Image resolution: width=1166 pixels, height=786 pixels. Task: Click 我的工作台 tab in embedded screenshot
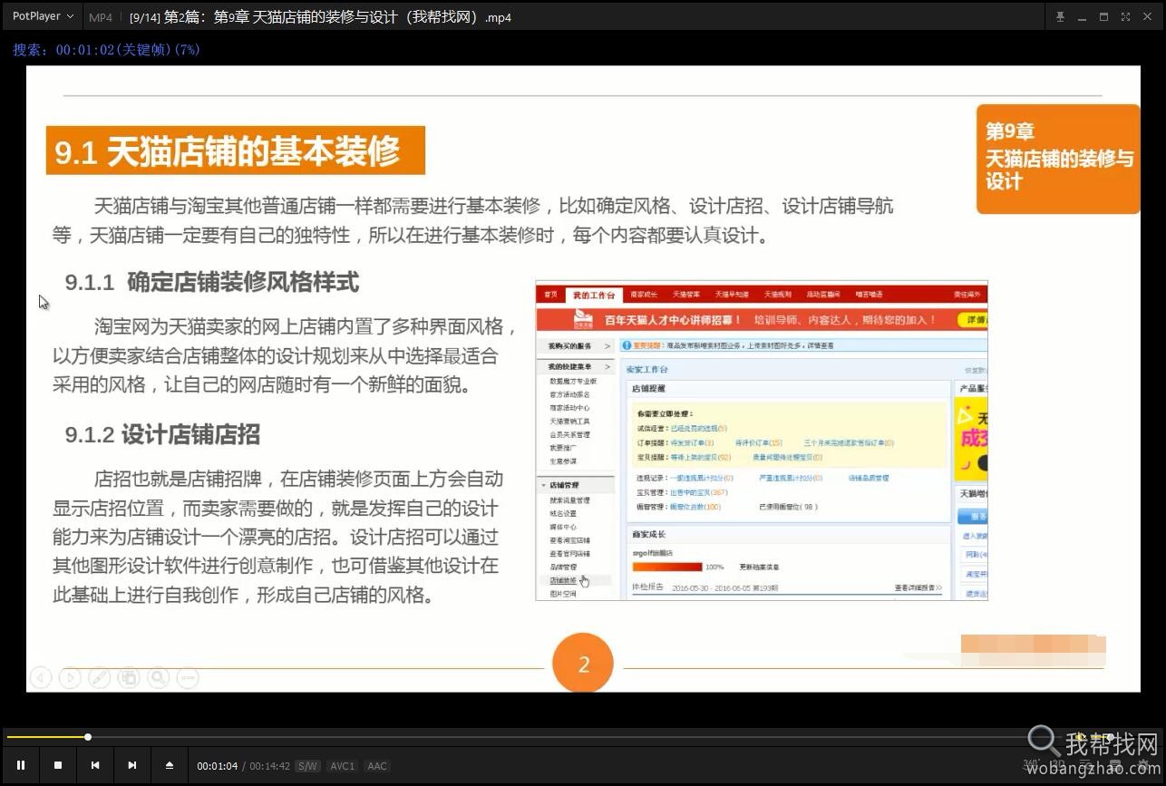point(593,295)
